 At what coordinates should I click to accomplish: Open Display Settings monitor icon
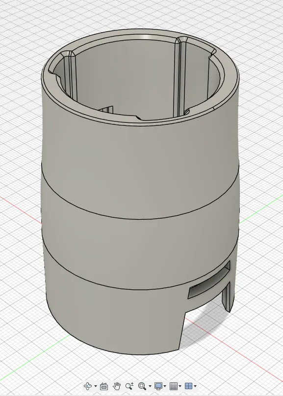158,386
